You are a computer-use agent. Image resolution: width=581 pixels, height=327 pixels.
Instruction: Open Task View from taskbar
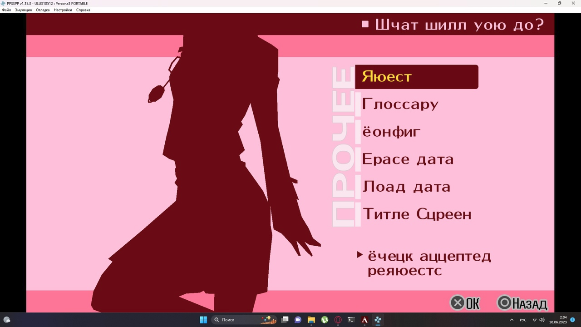pyautogui.click(x=285, y=320)
